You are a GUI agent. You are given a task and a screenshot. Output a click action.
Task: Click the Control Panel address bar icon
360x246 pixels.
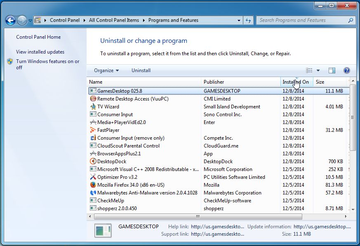point(38,20)
